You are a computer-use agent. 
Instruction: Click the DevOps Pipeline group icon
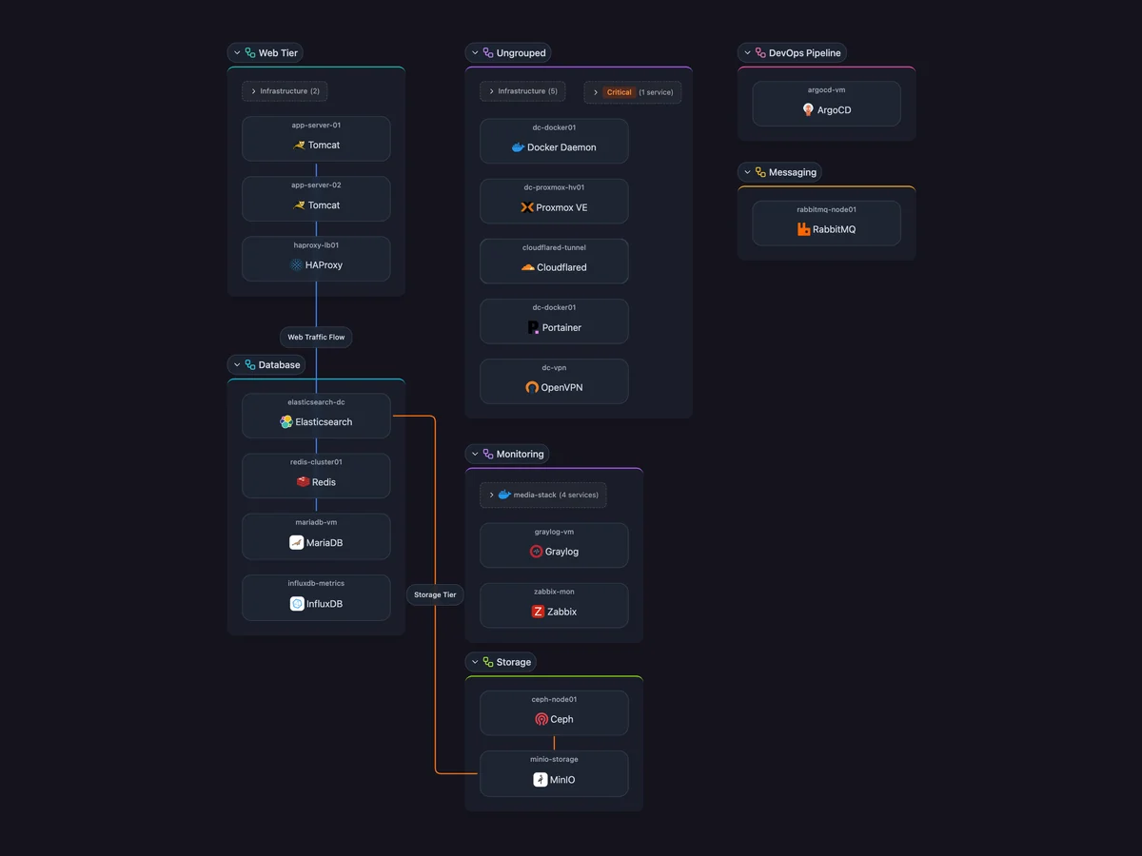pos(760,53)
